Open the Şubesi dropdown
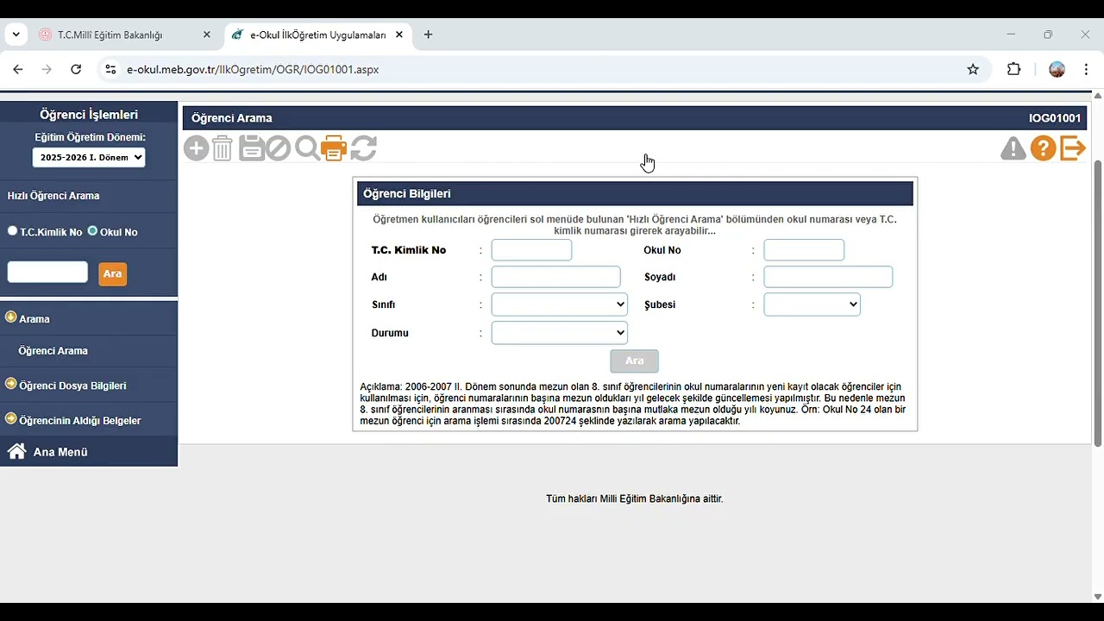This screenshot has width=1104, height=621. coord(812,304)
